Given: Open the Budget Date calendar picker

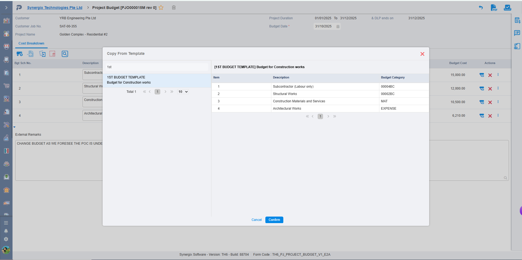Looking at the screenshot, I should [x=338, y=26].
